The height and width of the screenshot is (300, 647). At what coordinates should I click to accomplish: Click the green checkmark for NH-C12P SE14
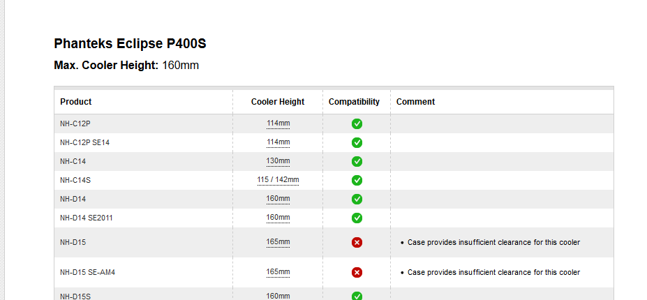(357, 143)
